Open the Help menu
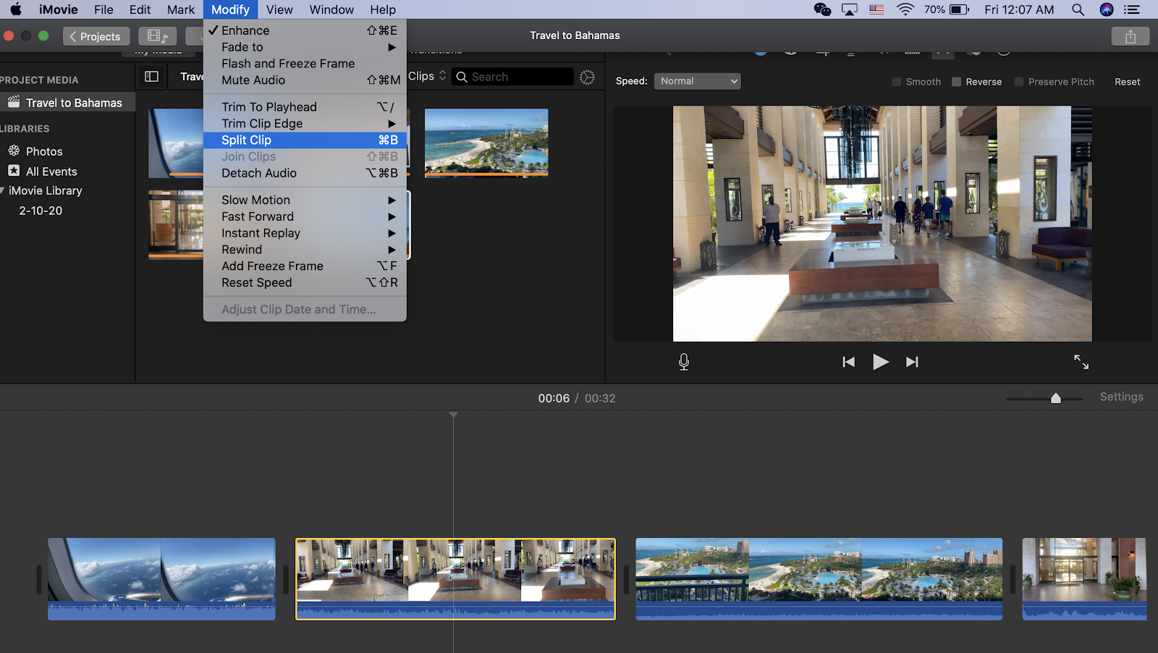This screenshot has width=1158, height=653. coord(383,9)
